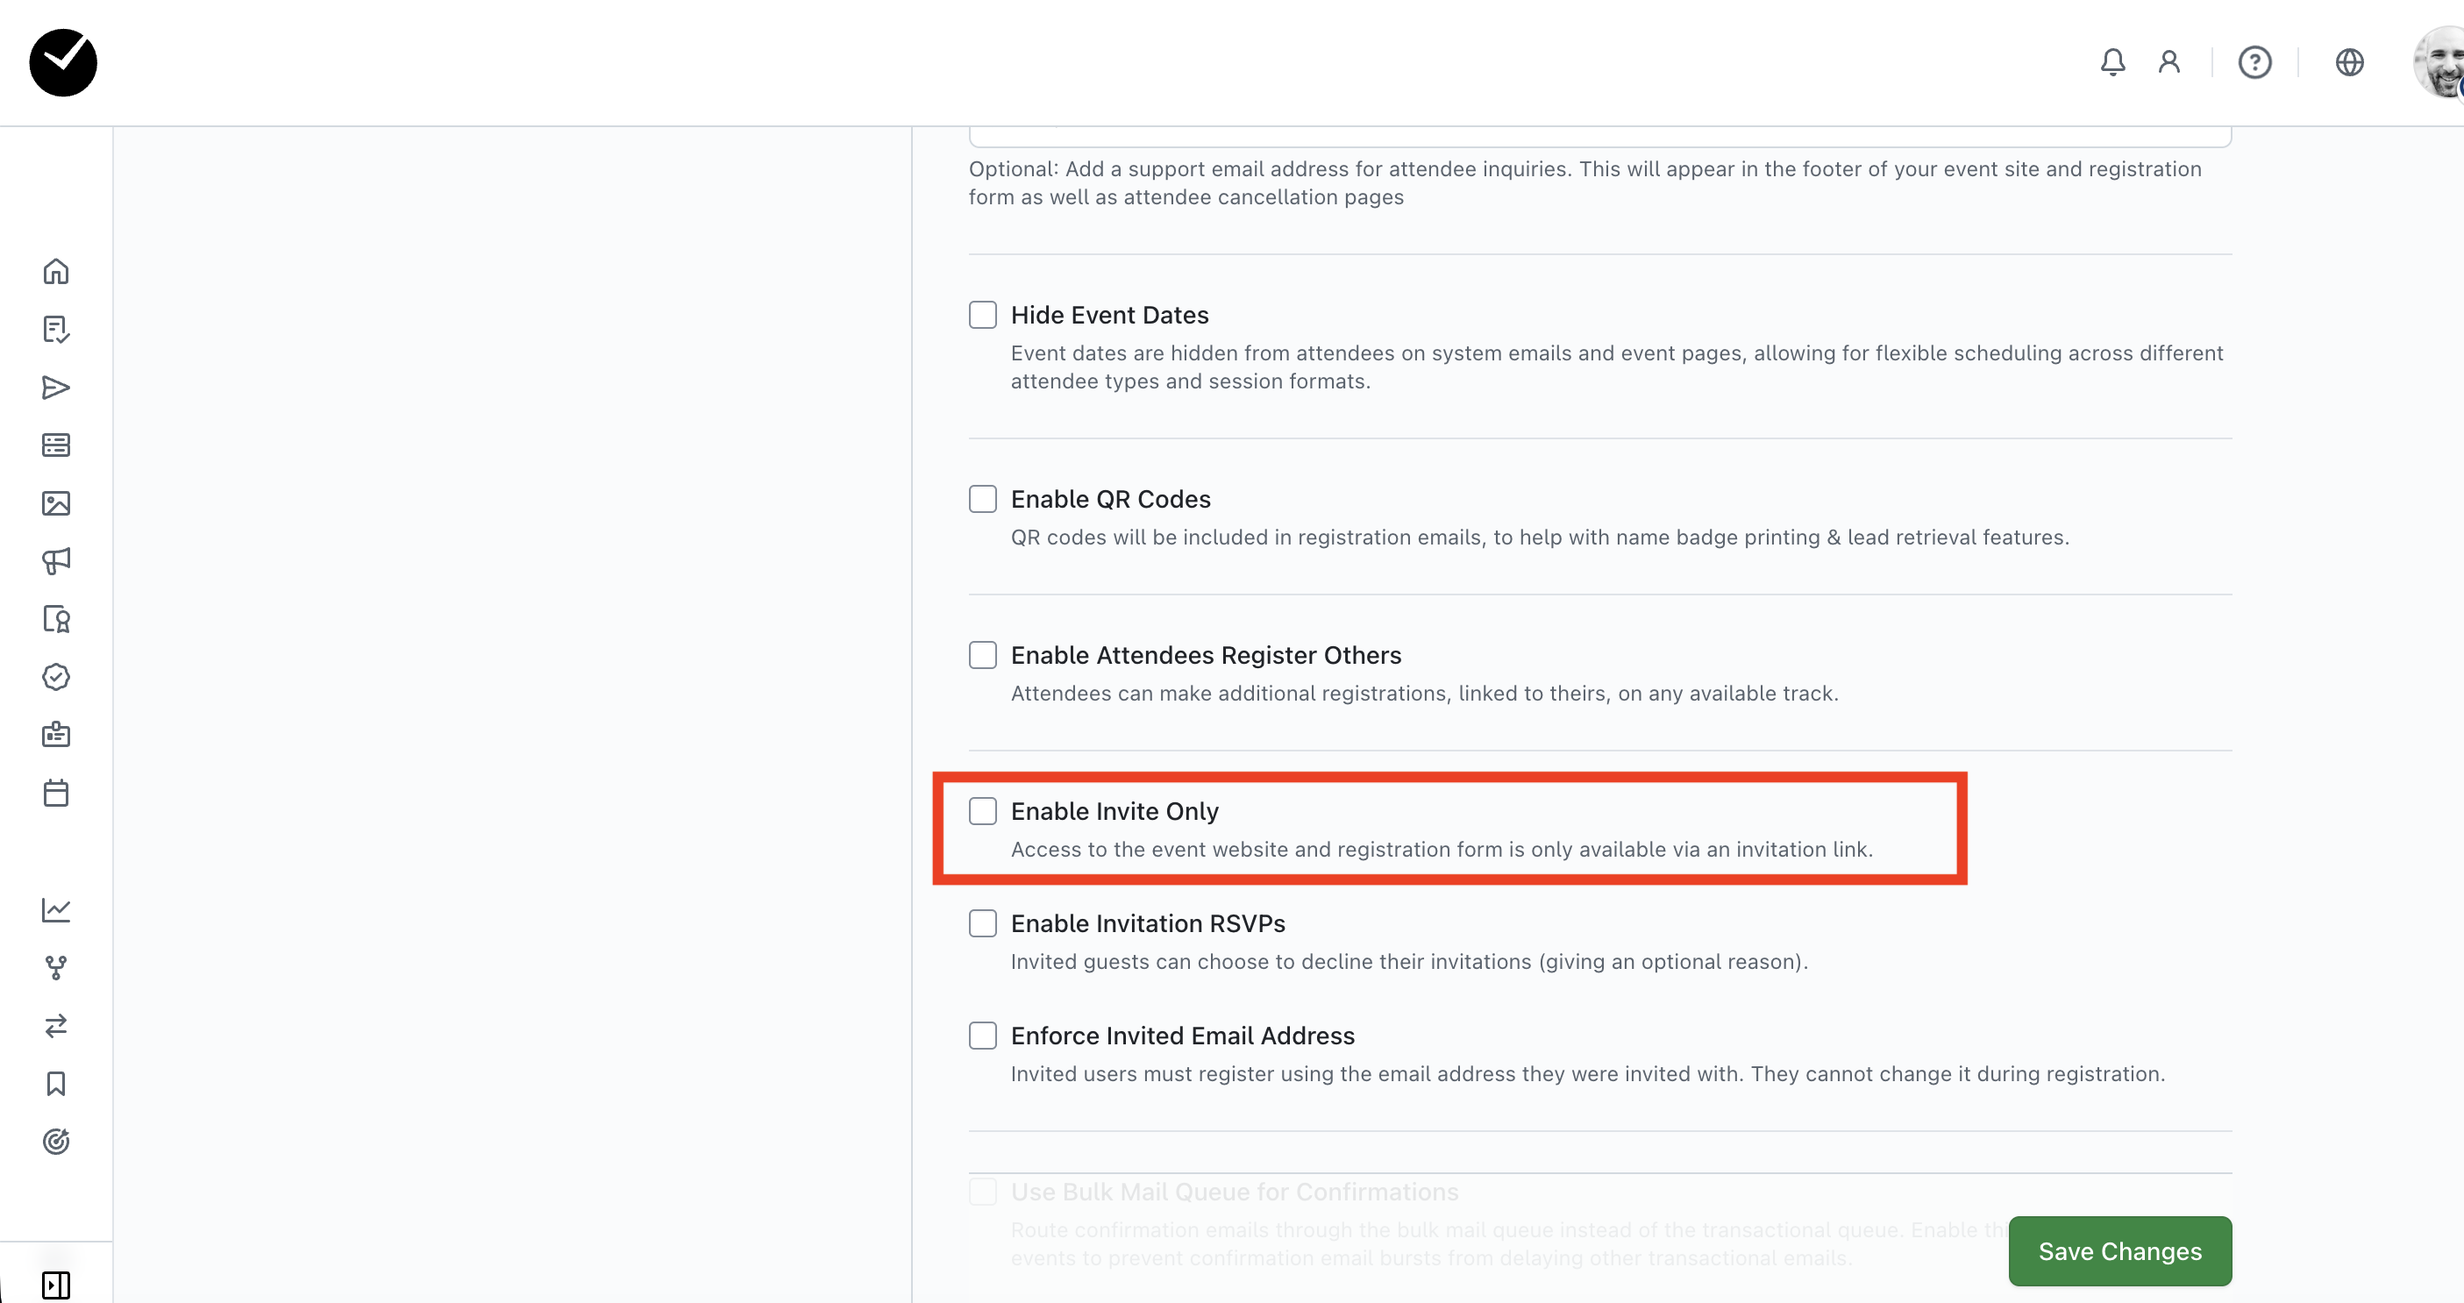Image resolution: width=2464 pixels, height=1303 pixels.
Task: Open the paper plane send icon
Action: (56, 388)
